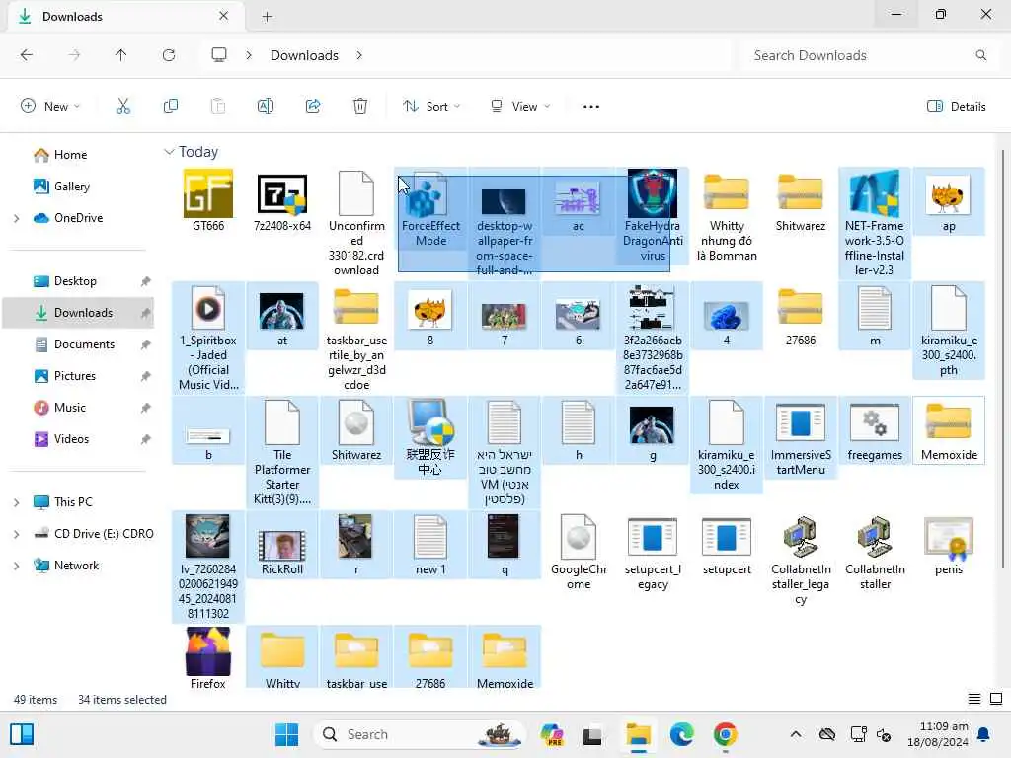Click the taskbar Search box
1011x758 pixels.
point(419,734)
